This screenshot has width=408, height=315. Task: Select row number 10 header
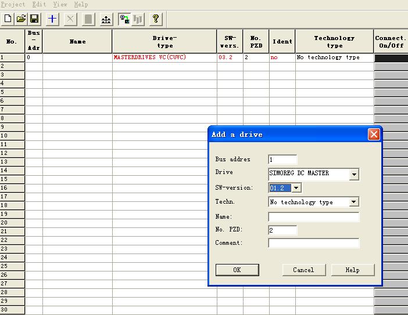(12, 136)
